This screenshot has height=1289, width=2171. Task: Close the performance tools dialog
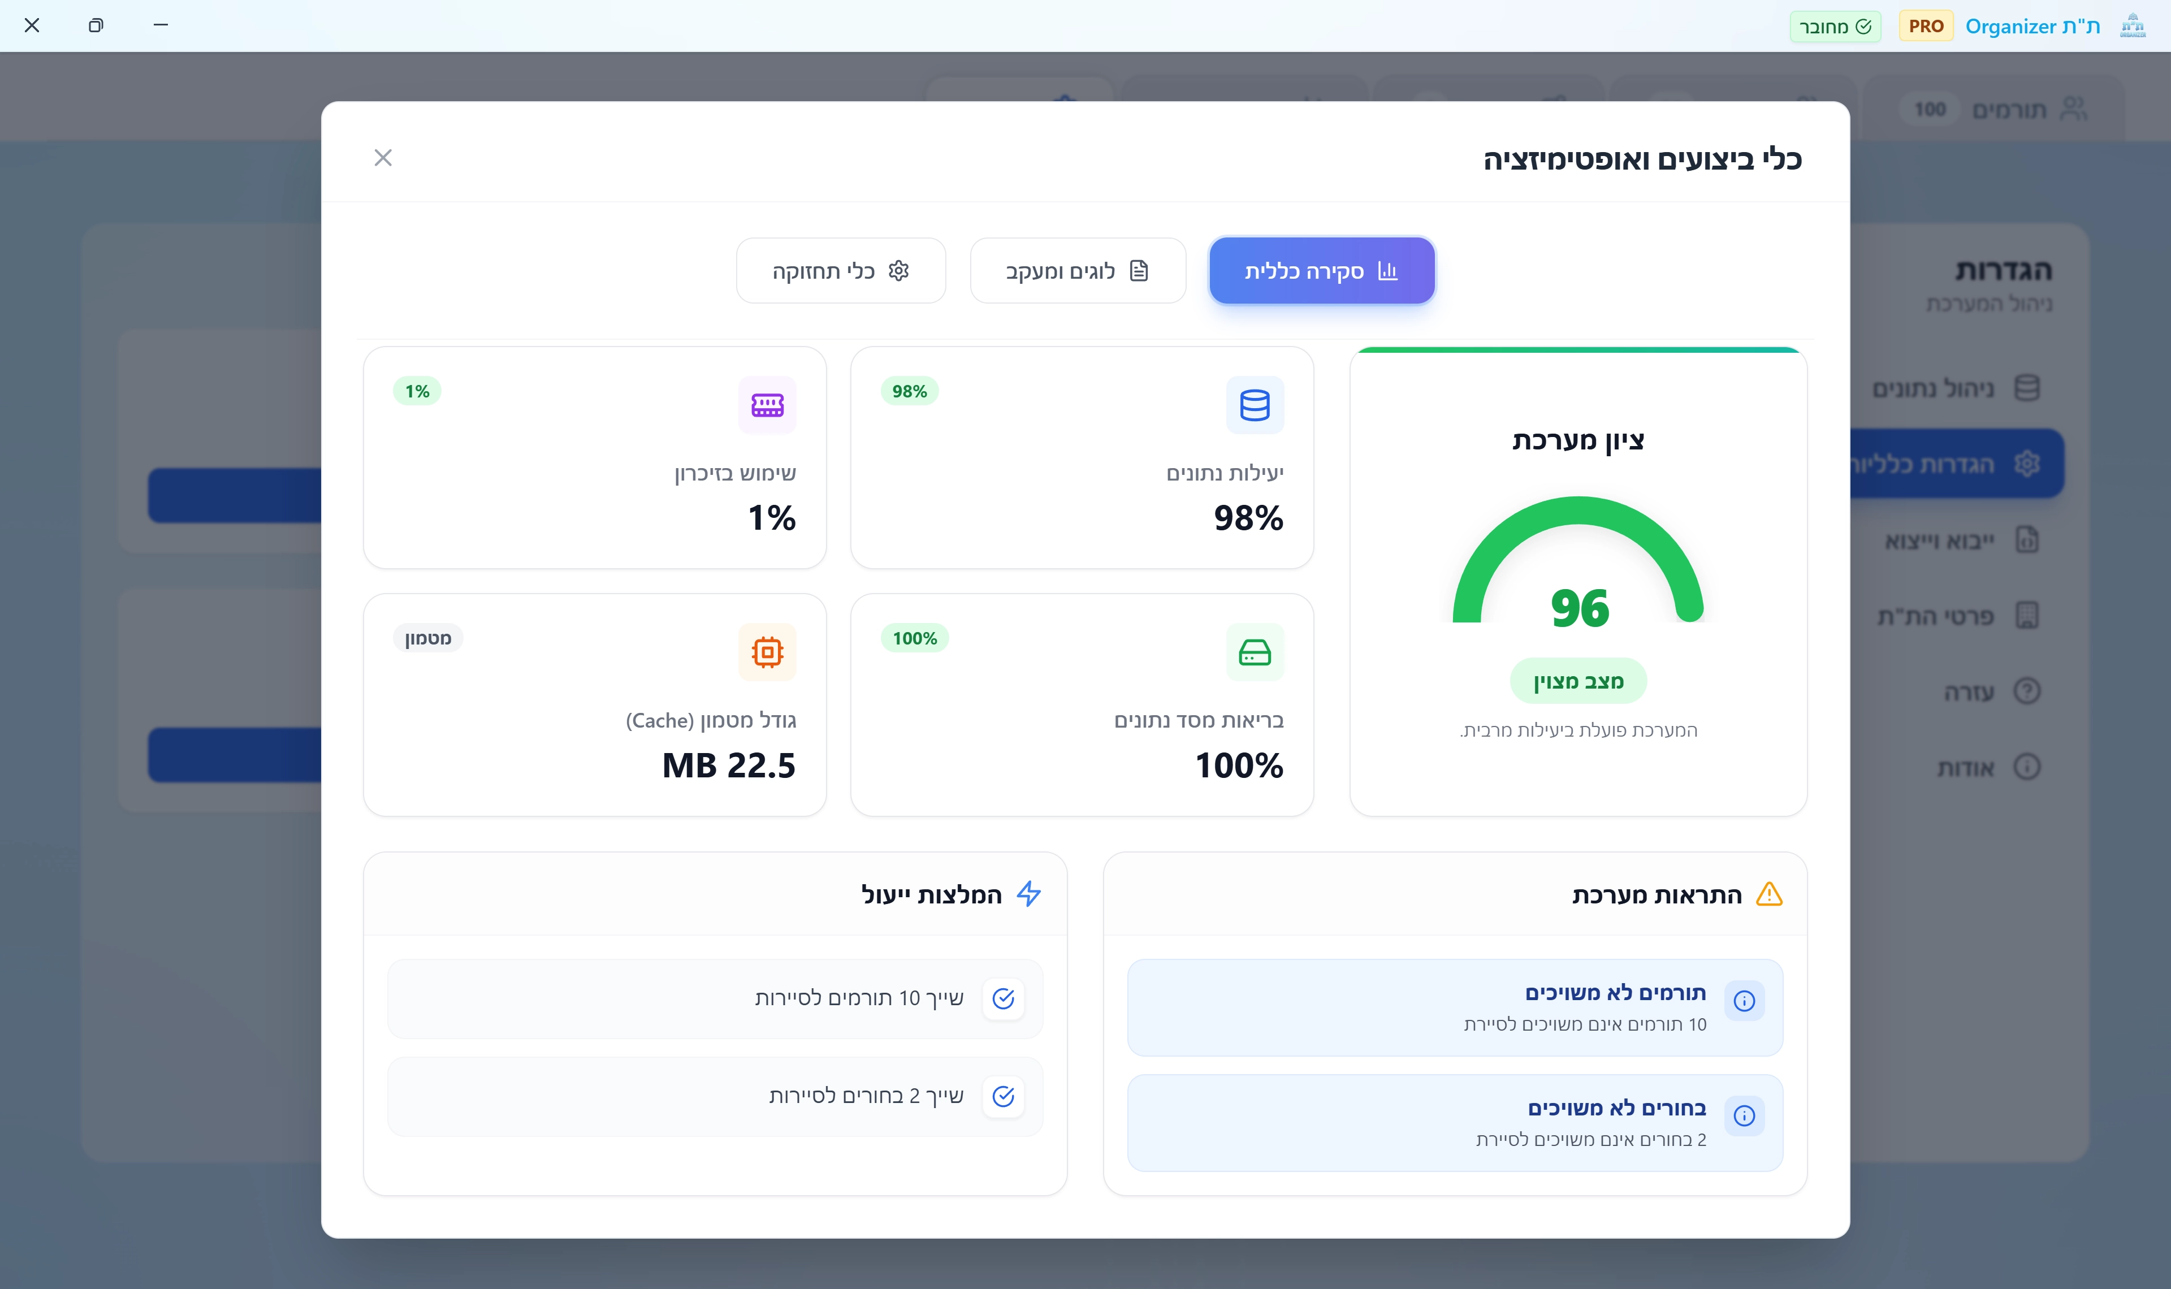[x=383, y=157]
